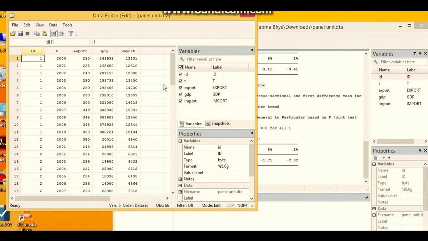The image size is (428, 241).
Task: Go to previous variable arrow in Properties
Action: pos(384,158)
